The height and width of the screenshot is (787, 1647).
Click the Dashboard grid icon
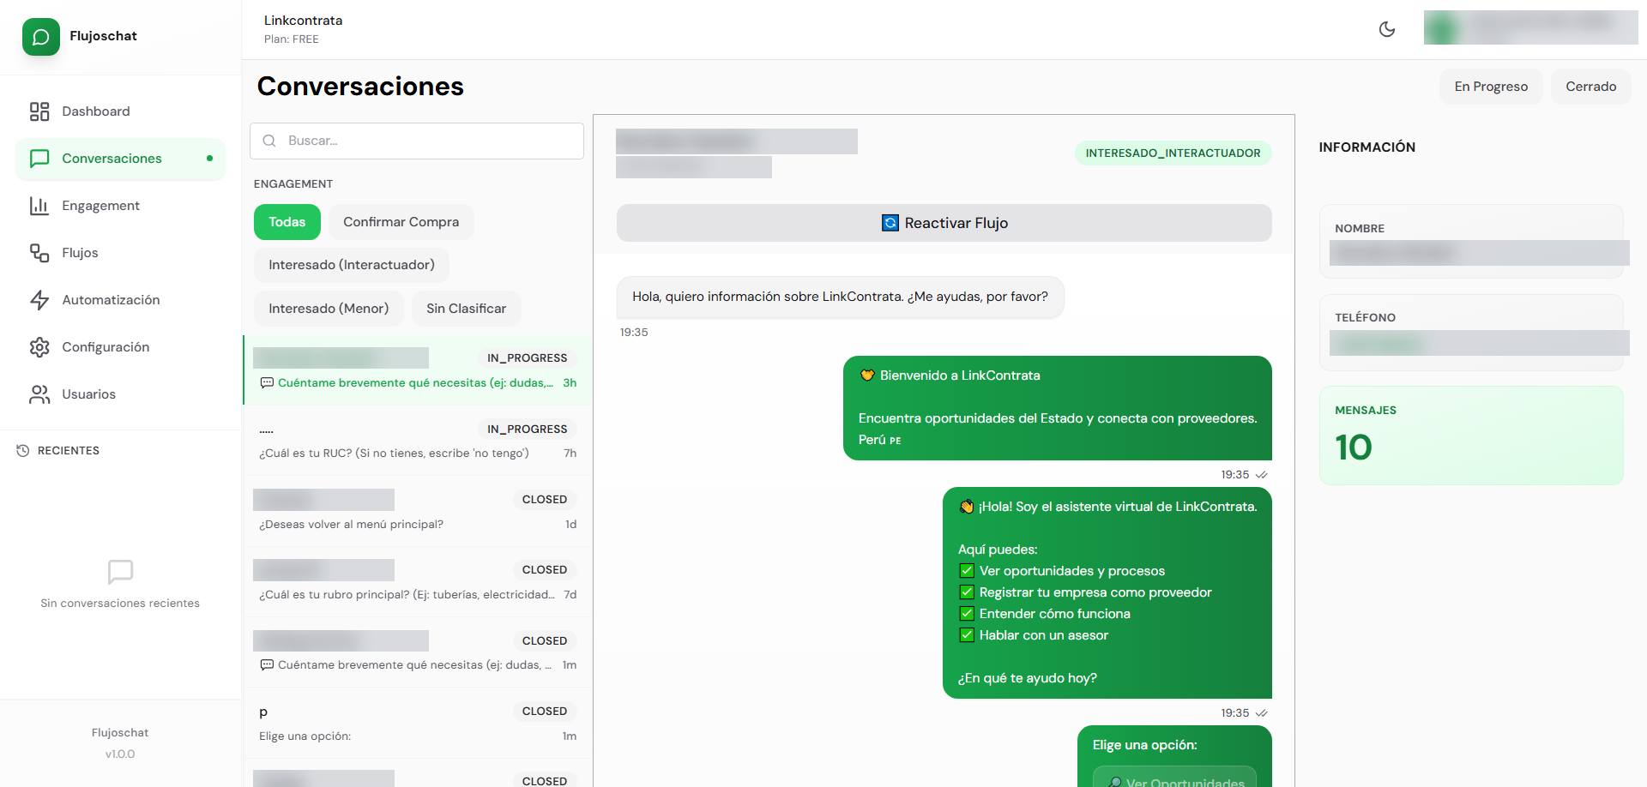click(x=39, y=111)
